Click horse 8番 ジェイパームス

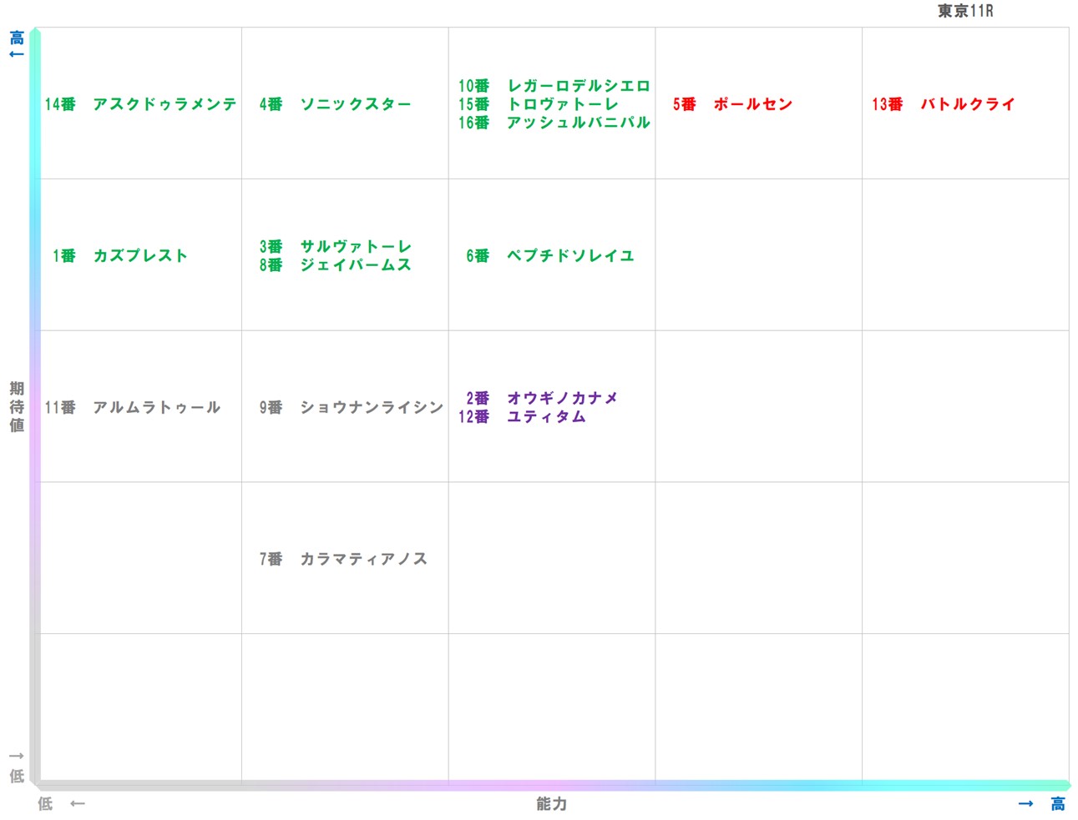334,265
